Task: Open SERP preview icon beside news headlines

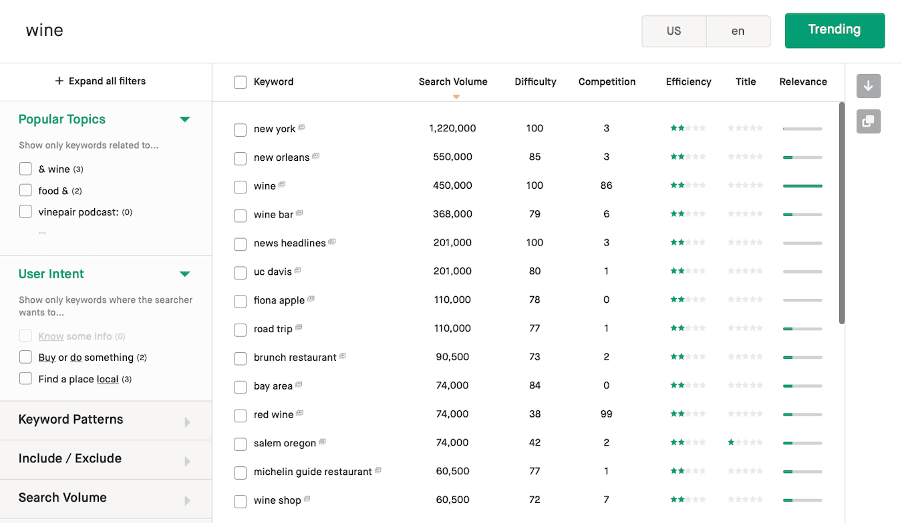Action: (332, 242)
